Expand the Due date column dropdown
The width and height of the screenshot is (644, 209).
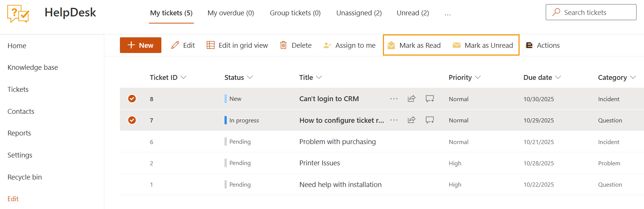[x=558, y=77]
